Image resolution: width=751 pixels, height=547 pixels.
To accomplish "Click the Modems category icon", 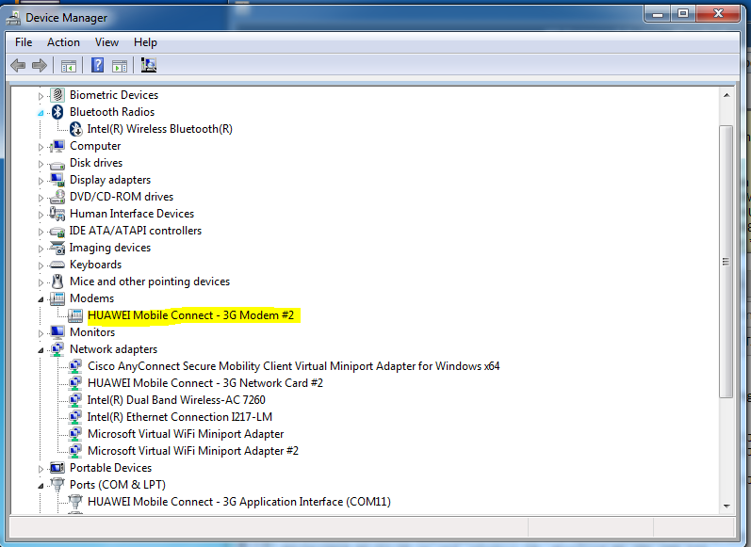I will pos(57,298).
